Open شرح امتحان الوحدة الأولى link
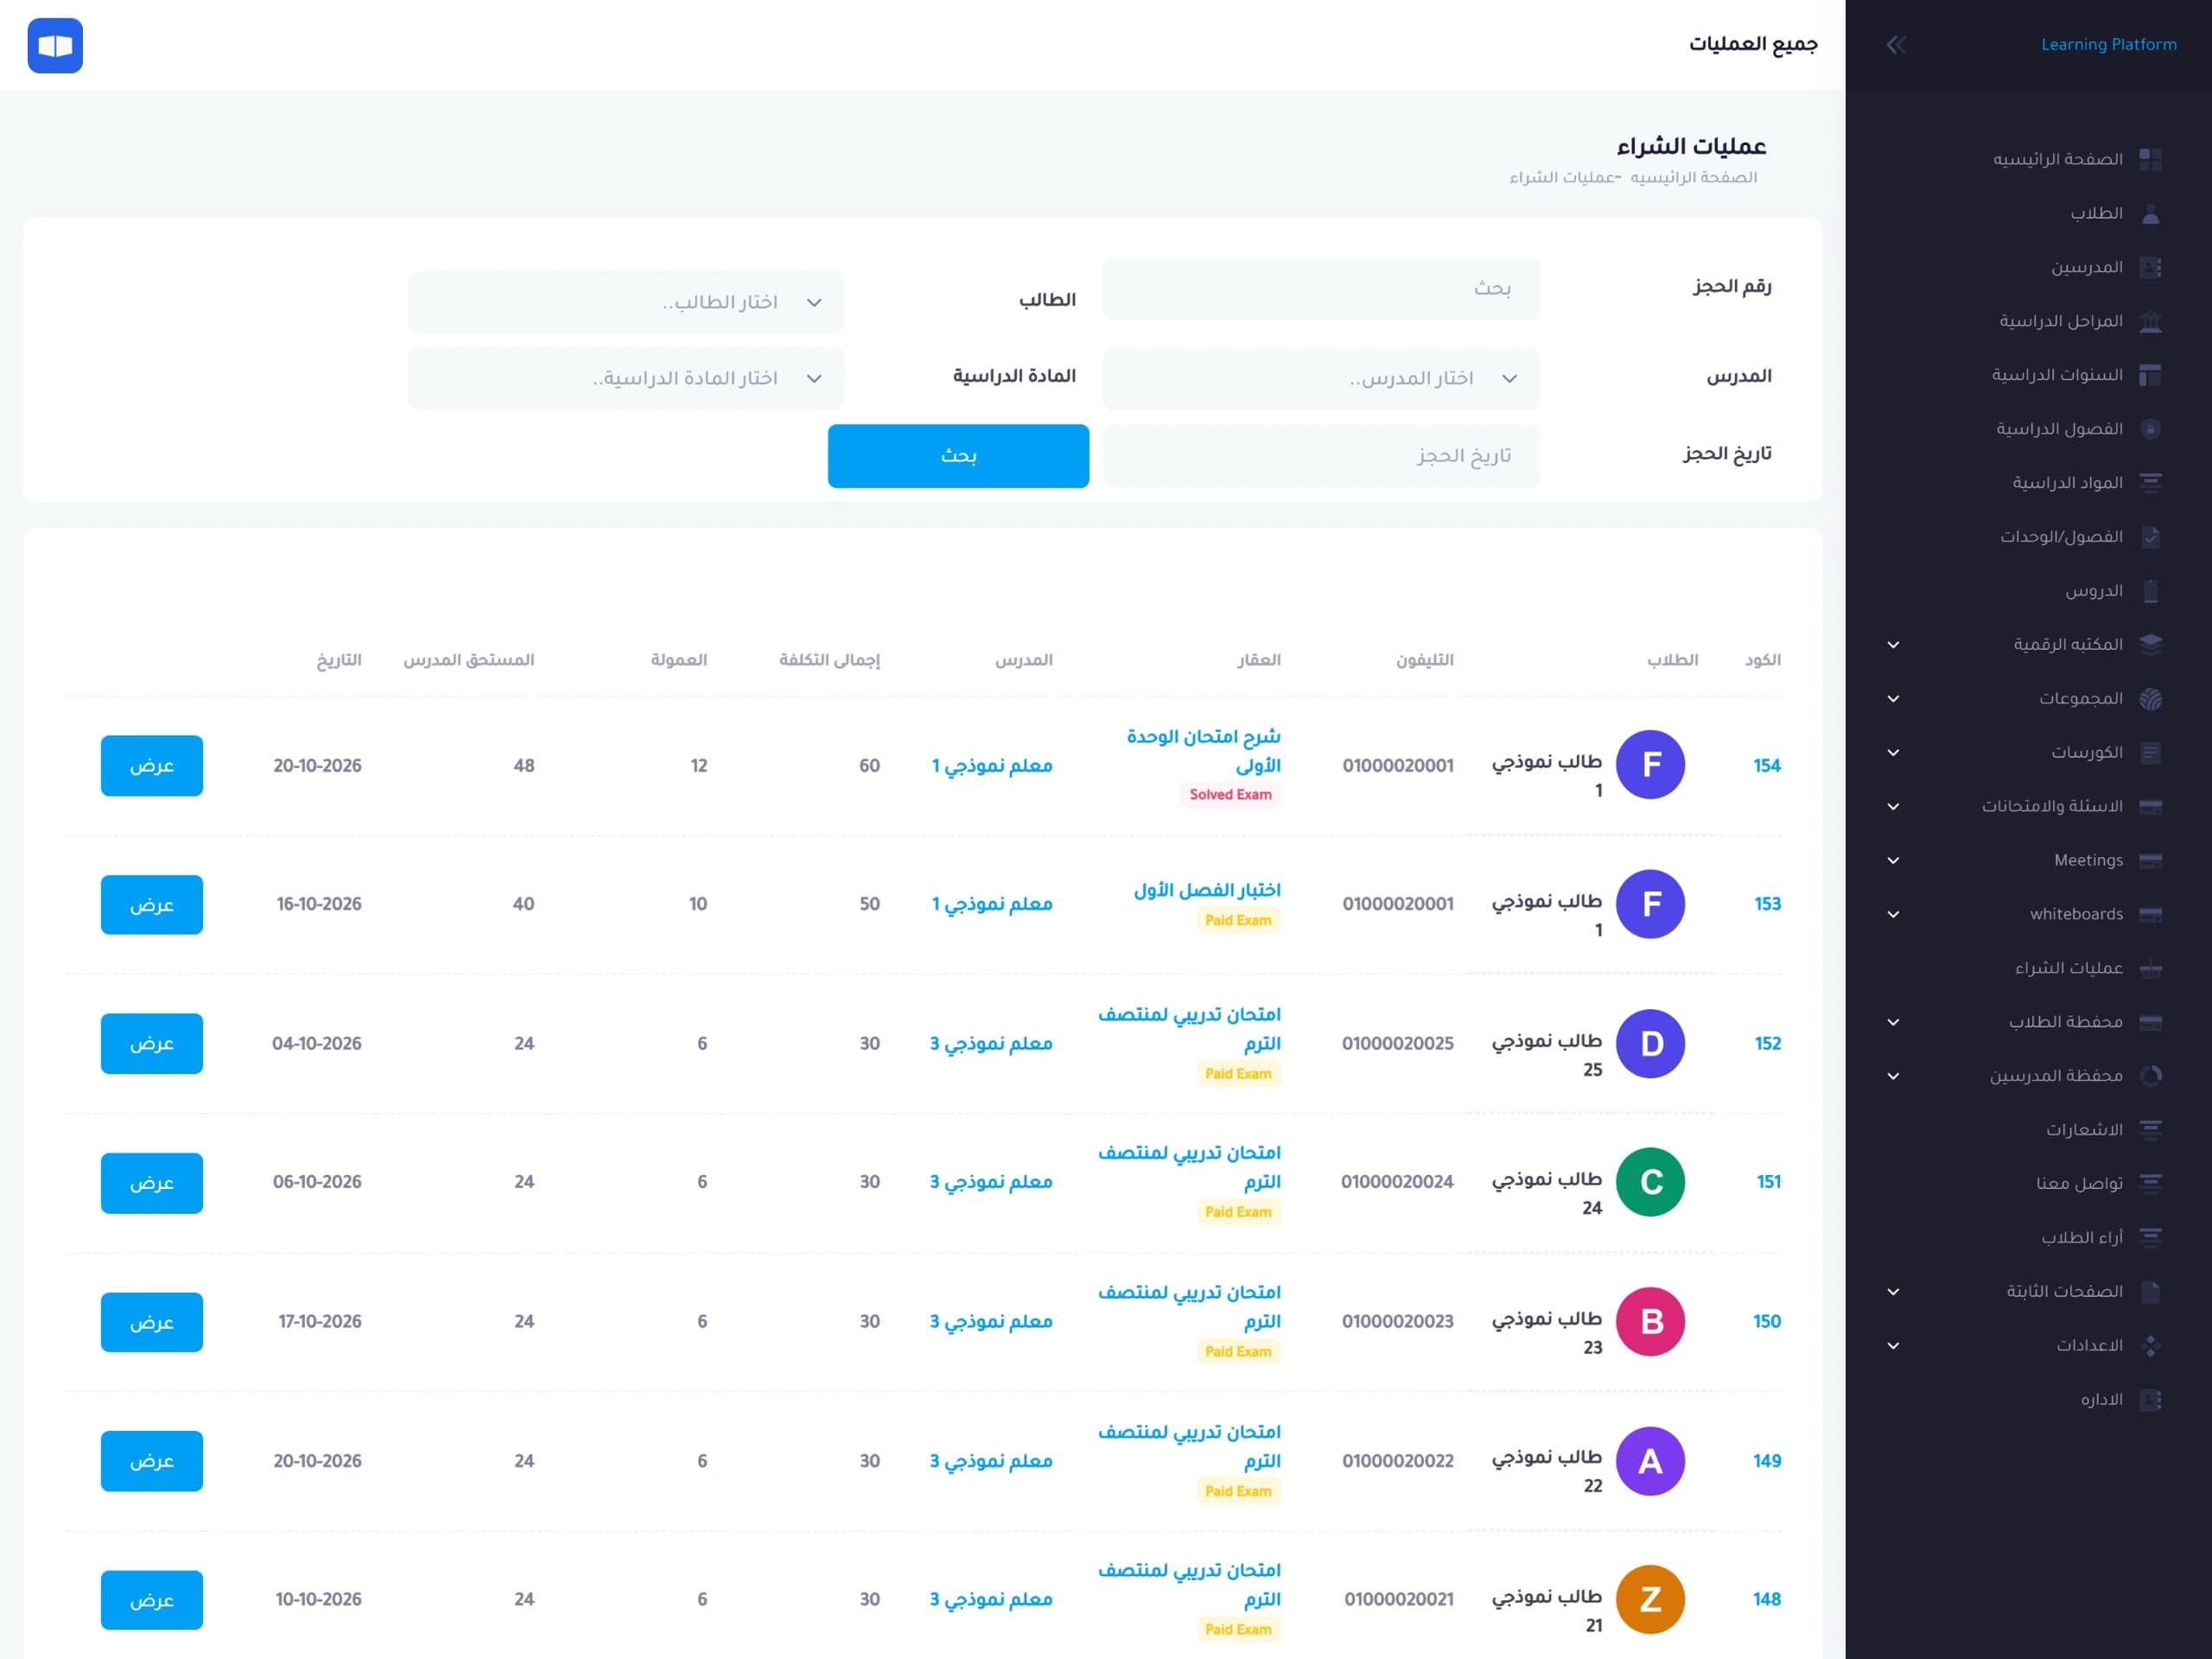This screenshot has width=2212, height=1659. (x=1204, y=751)
